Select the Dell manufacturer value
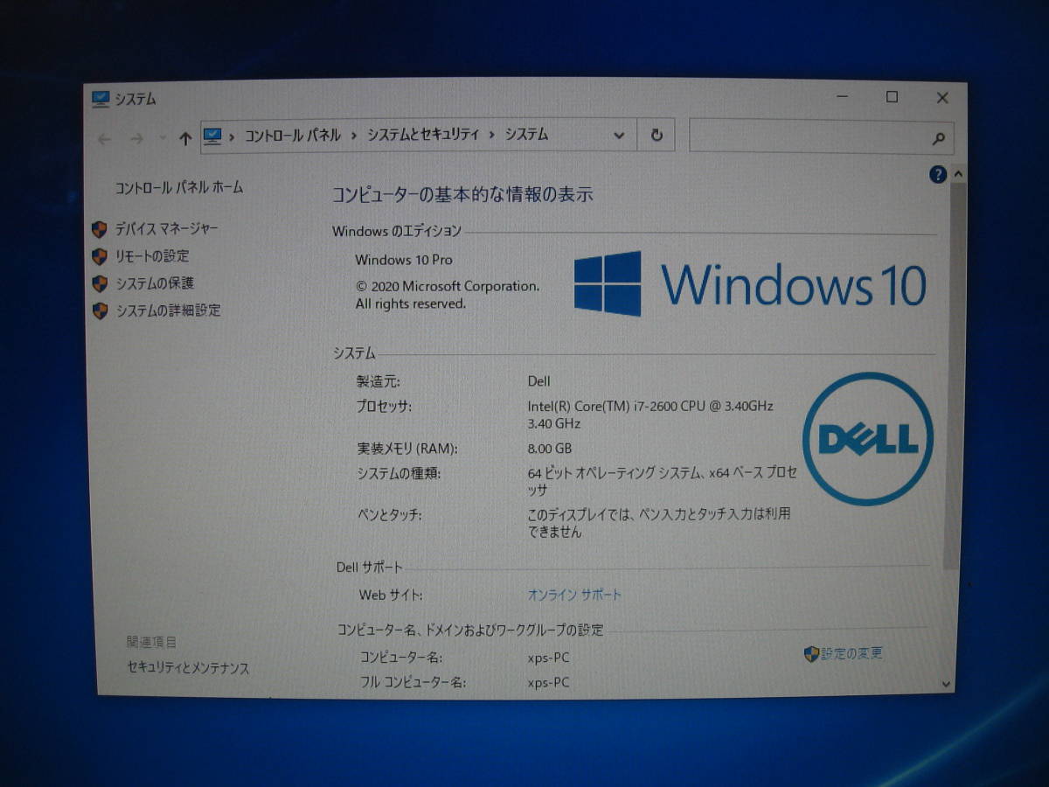This screenshot has height=787, width=1049. [539, 381]
